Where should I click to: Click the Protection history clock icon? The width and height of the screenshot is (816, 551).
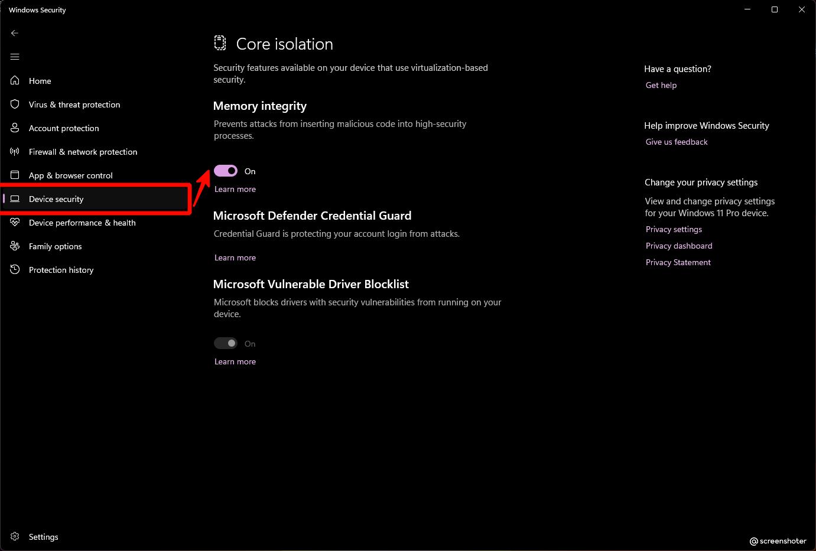pos(15,269)
